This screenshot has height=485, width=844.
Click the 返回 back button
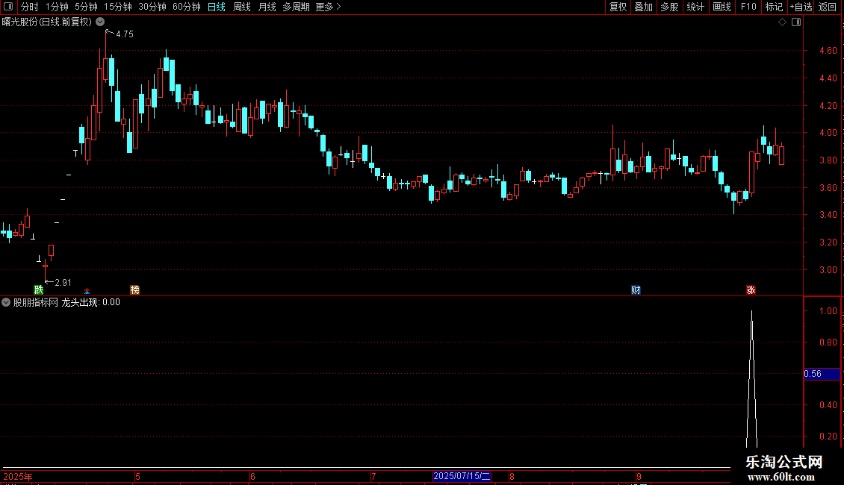[x=828, y=7]
